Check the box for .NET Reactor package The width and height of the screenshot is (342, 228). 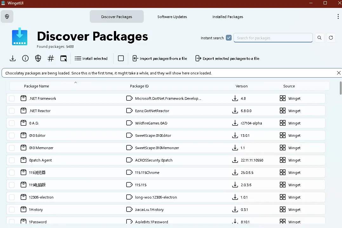[12, 111]
